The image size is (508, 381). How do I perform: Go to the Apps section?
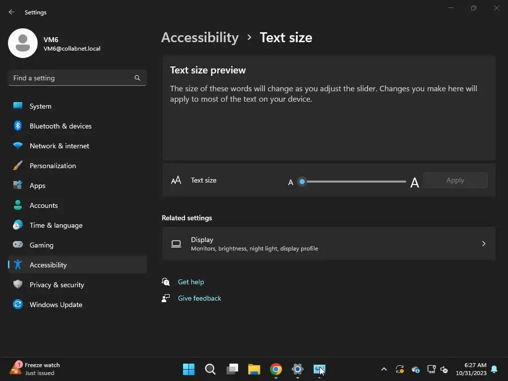(x=77, y=186)
